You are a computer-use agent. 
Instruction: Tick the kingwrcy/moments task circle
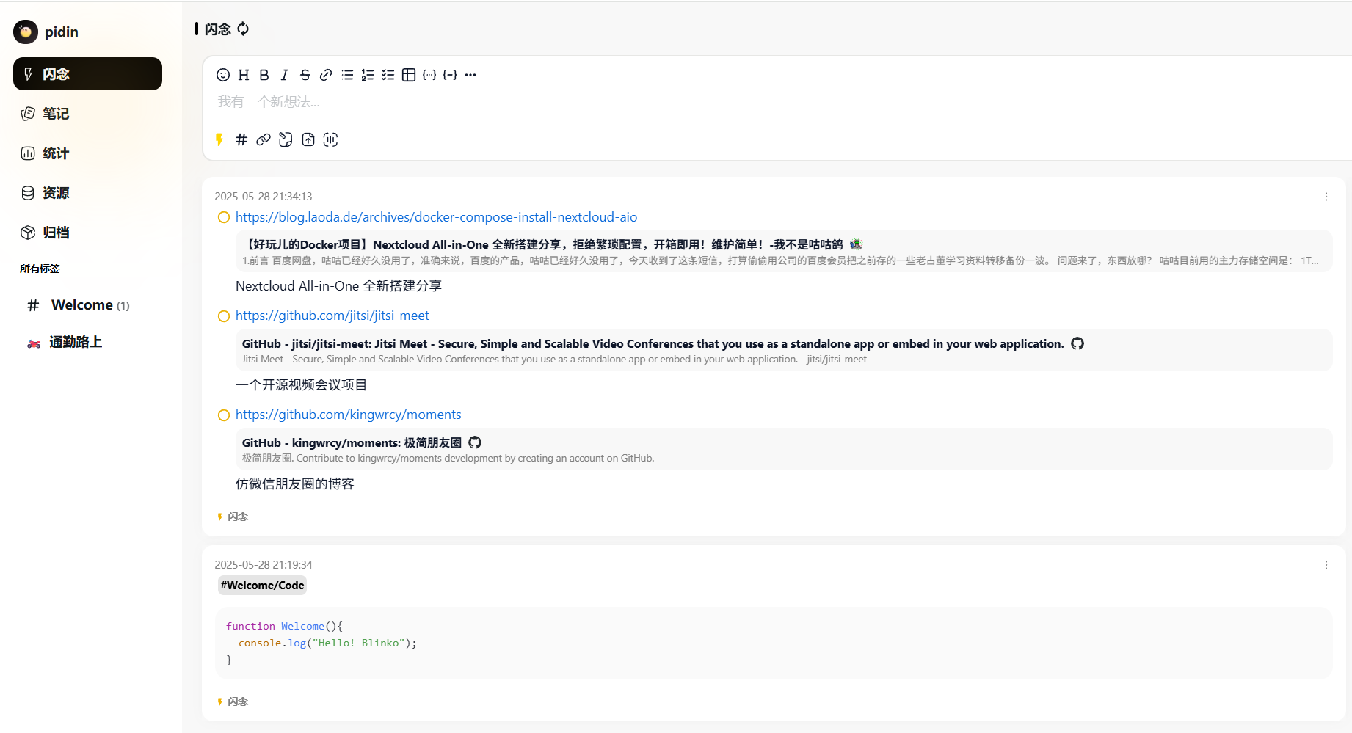coord(224,415)
